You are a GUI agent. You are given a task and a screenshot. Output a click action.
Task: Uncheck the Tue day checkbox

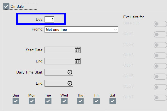click(x=48, y=101)
